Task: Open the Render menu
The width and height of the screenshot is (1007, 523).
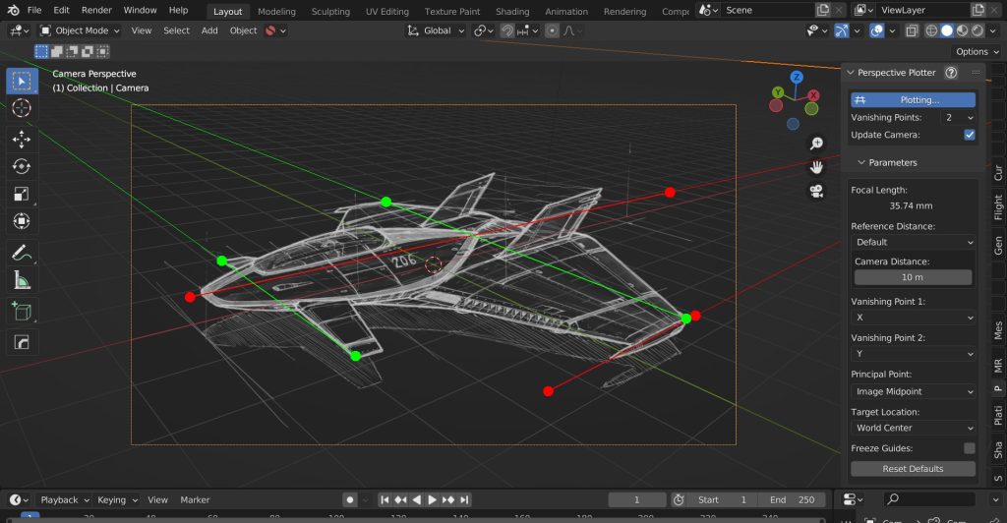Action: click(96, 10)
